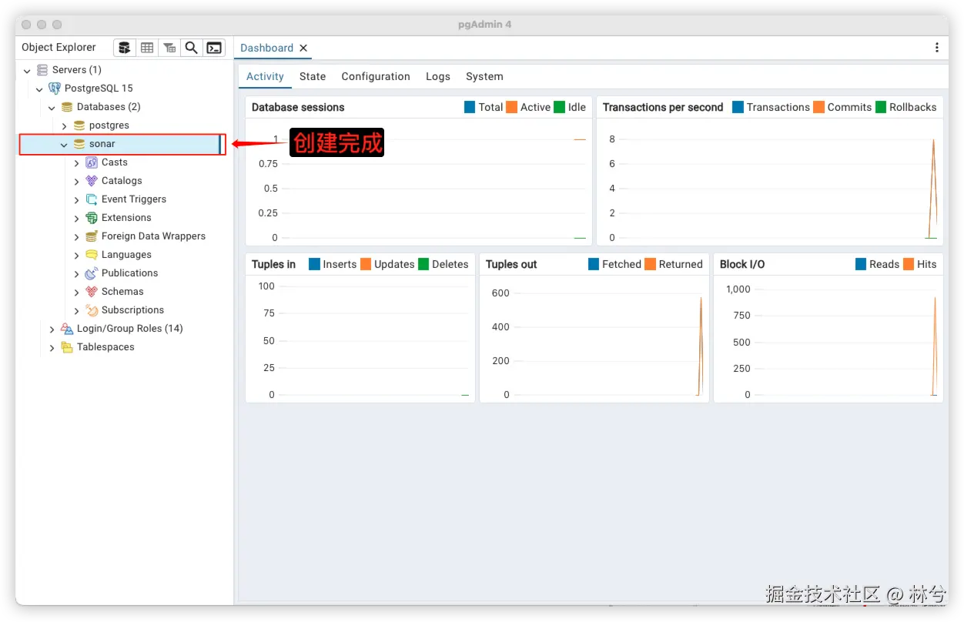Image resolution: width=964 pixels, height=622 pixels.
Task: Open the Configuration tab
Action: tap(376, 76)
